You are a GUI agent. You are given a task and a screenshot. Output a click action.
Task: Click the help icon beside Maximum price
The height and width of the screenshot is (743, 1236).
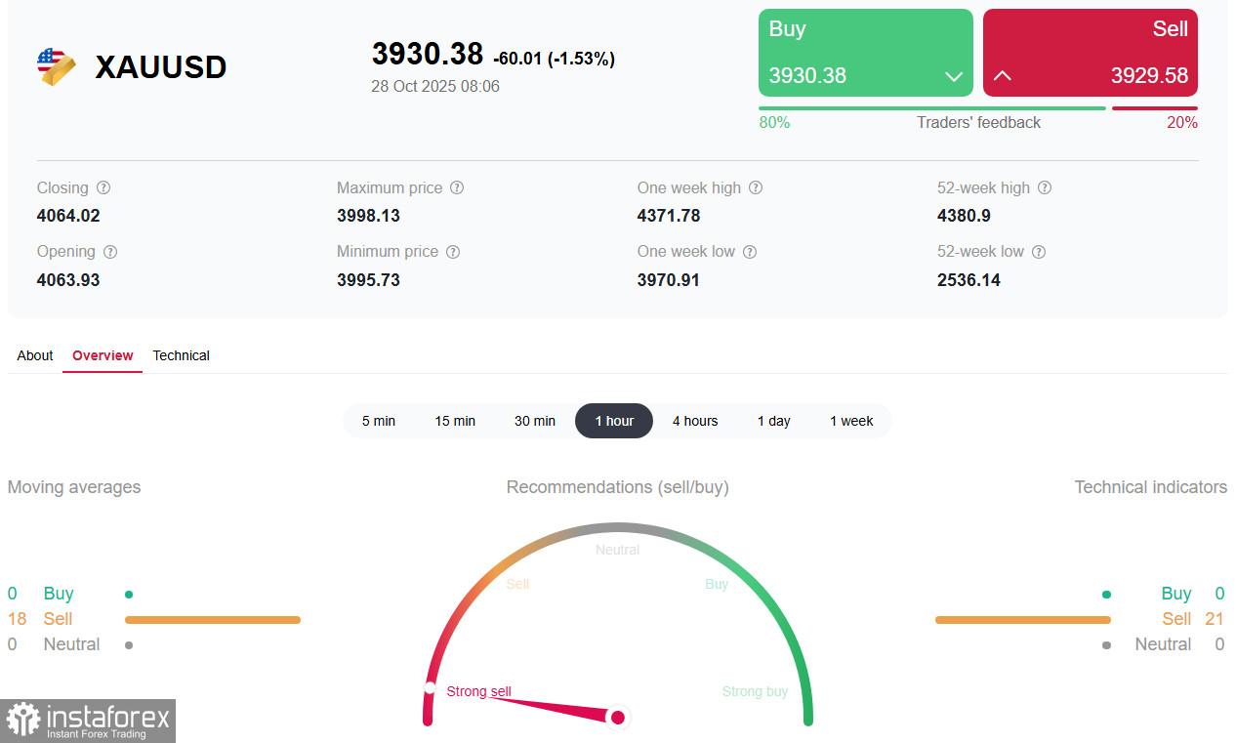click(457, 187)
